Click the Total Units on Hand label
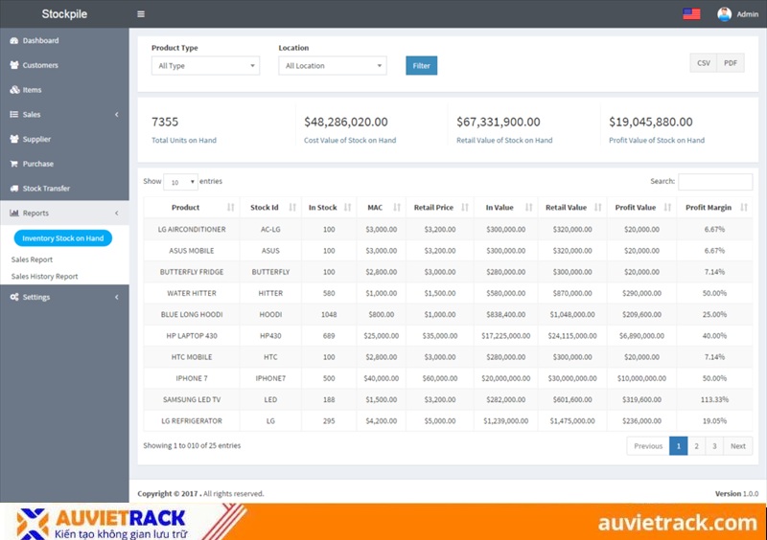The image size is (767, 540). [184, 140]
